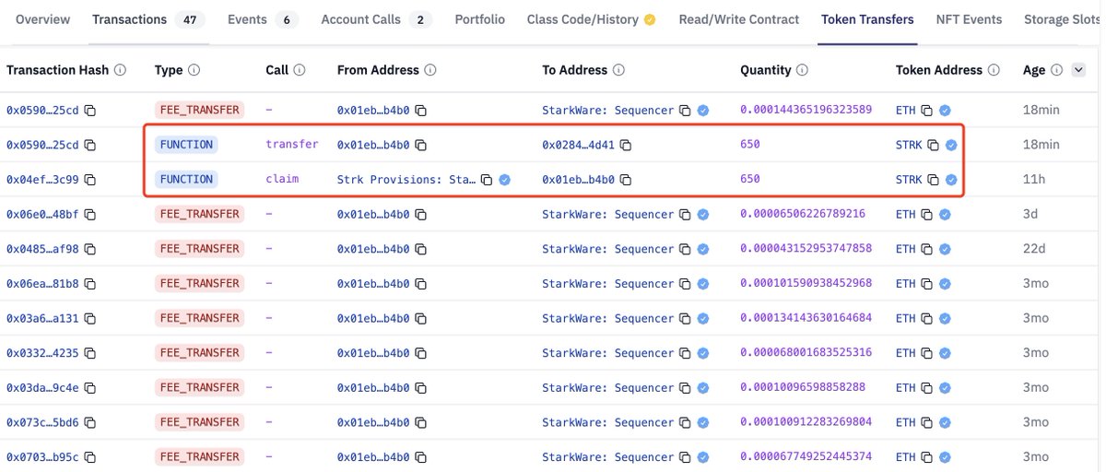Copy from address in the 22d row
This screenshot has height=472, width=1106.
[x=420, y=249]
